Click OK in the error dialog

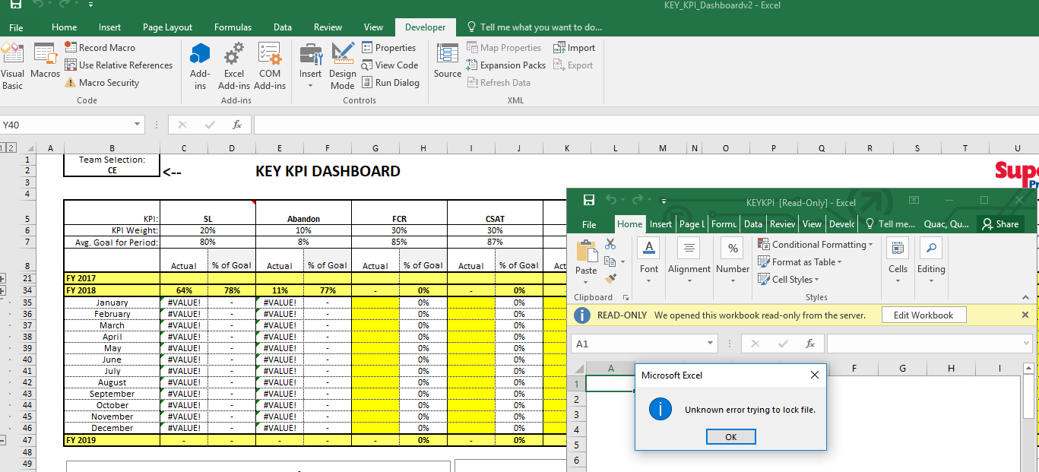(730, 437)
